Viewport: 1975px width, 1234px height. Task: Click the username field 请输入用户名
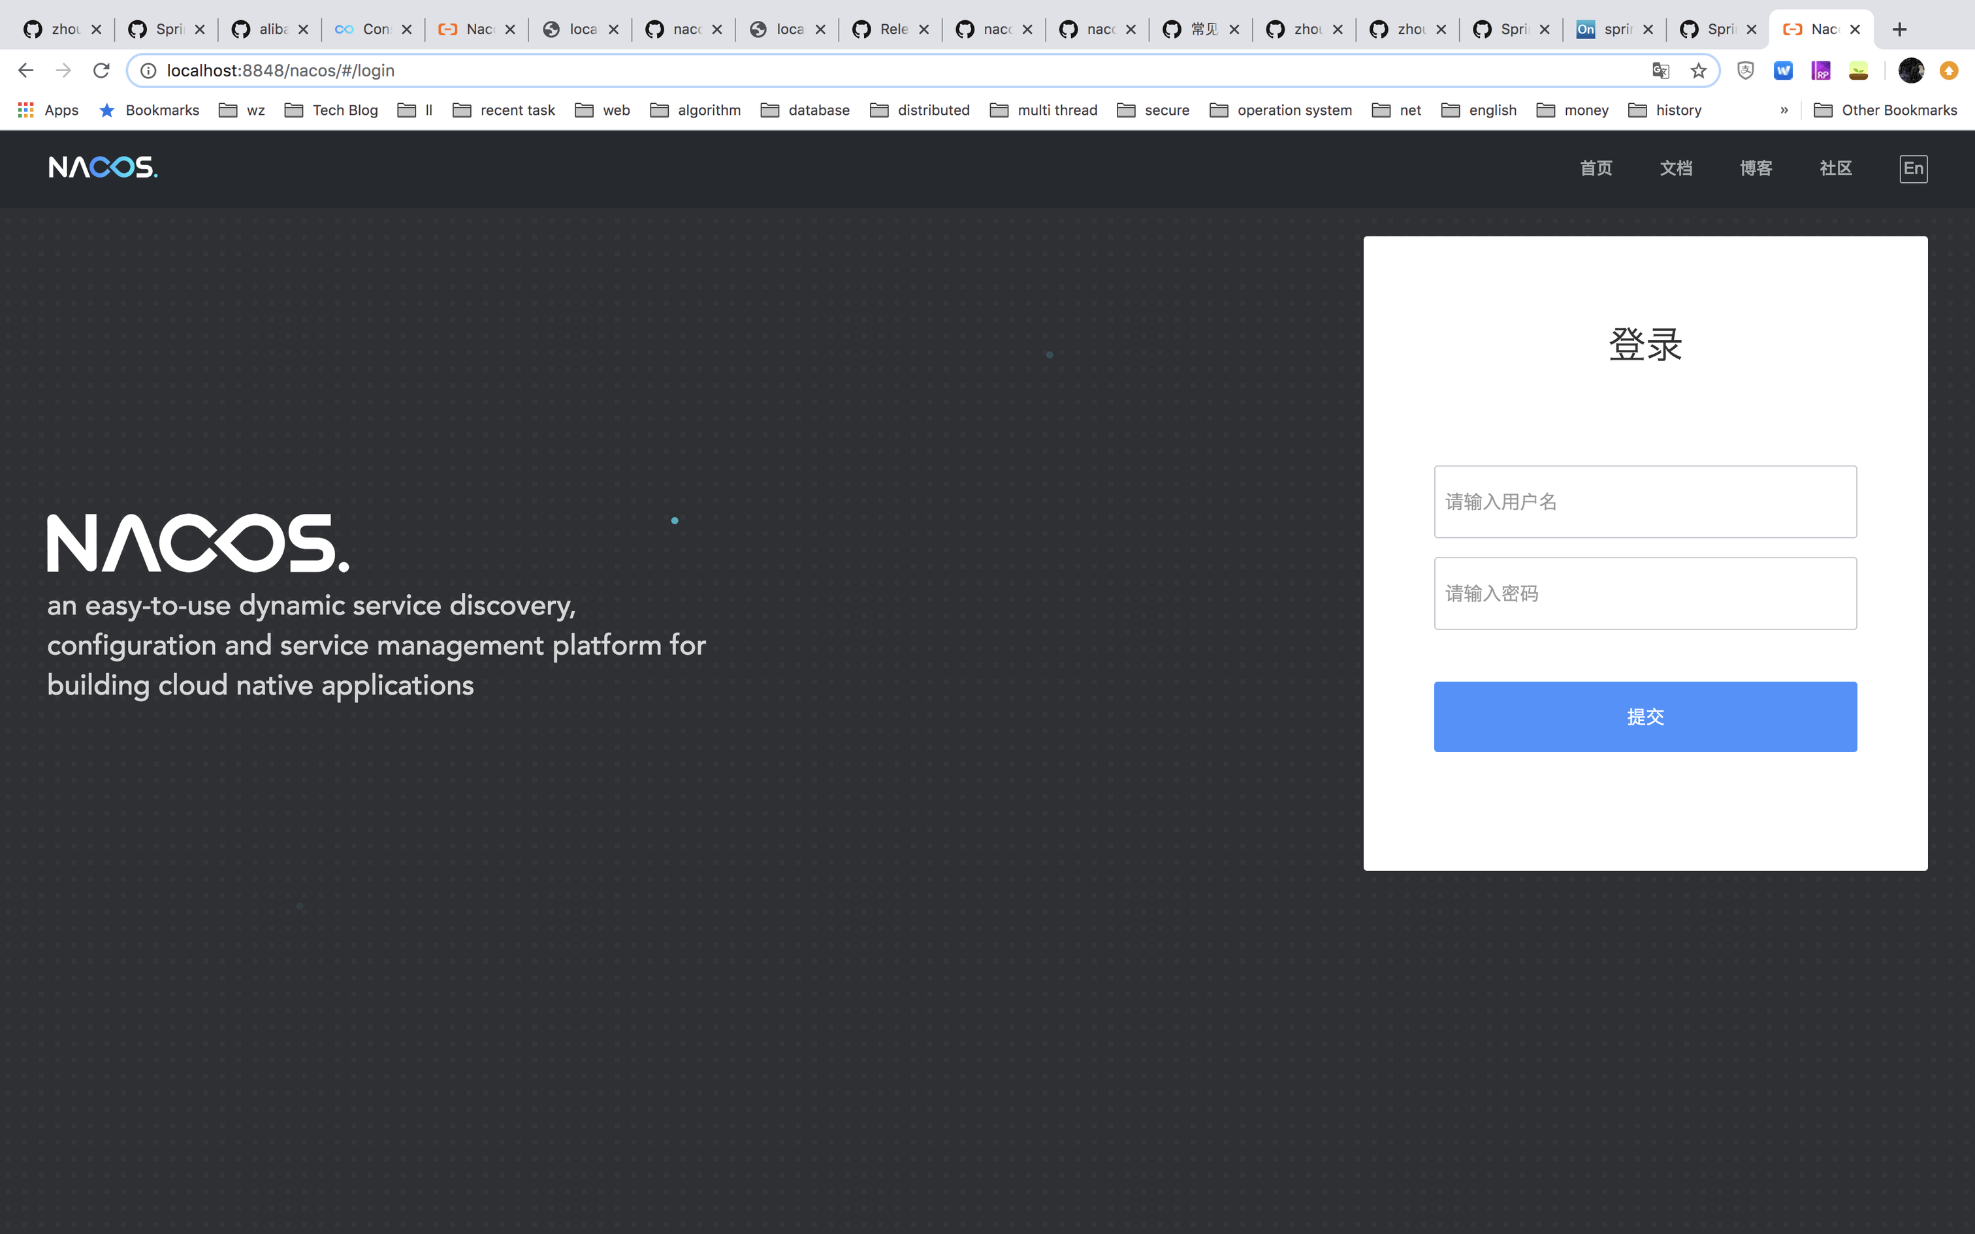tap(1645, 502)
